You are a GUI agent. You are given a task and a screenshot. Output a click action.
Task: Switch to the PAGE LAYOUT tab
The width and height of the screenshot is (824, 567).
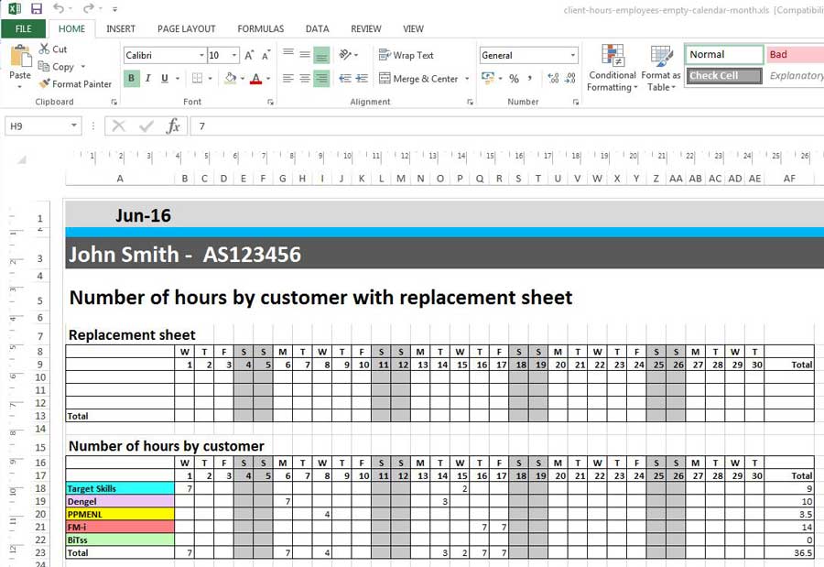[186, 29]
